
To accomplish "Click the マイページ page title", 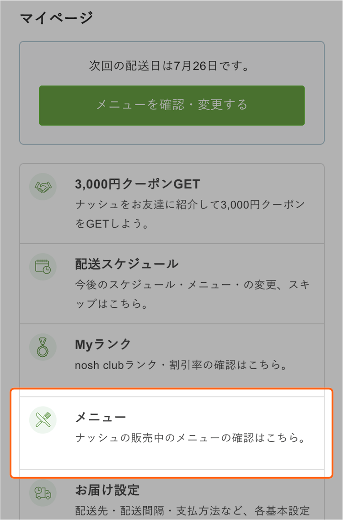I will coord(56,17).
